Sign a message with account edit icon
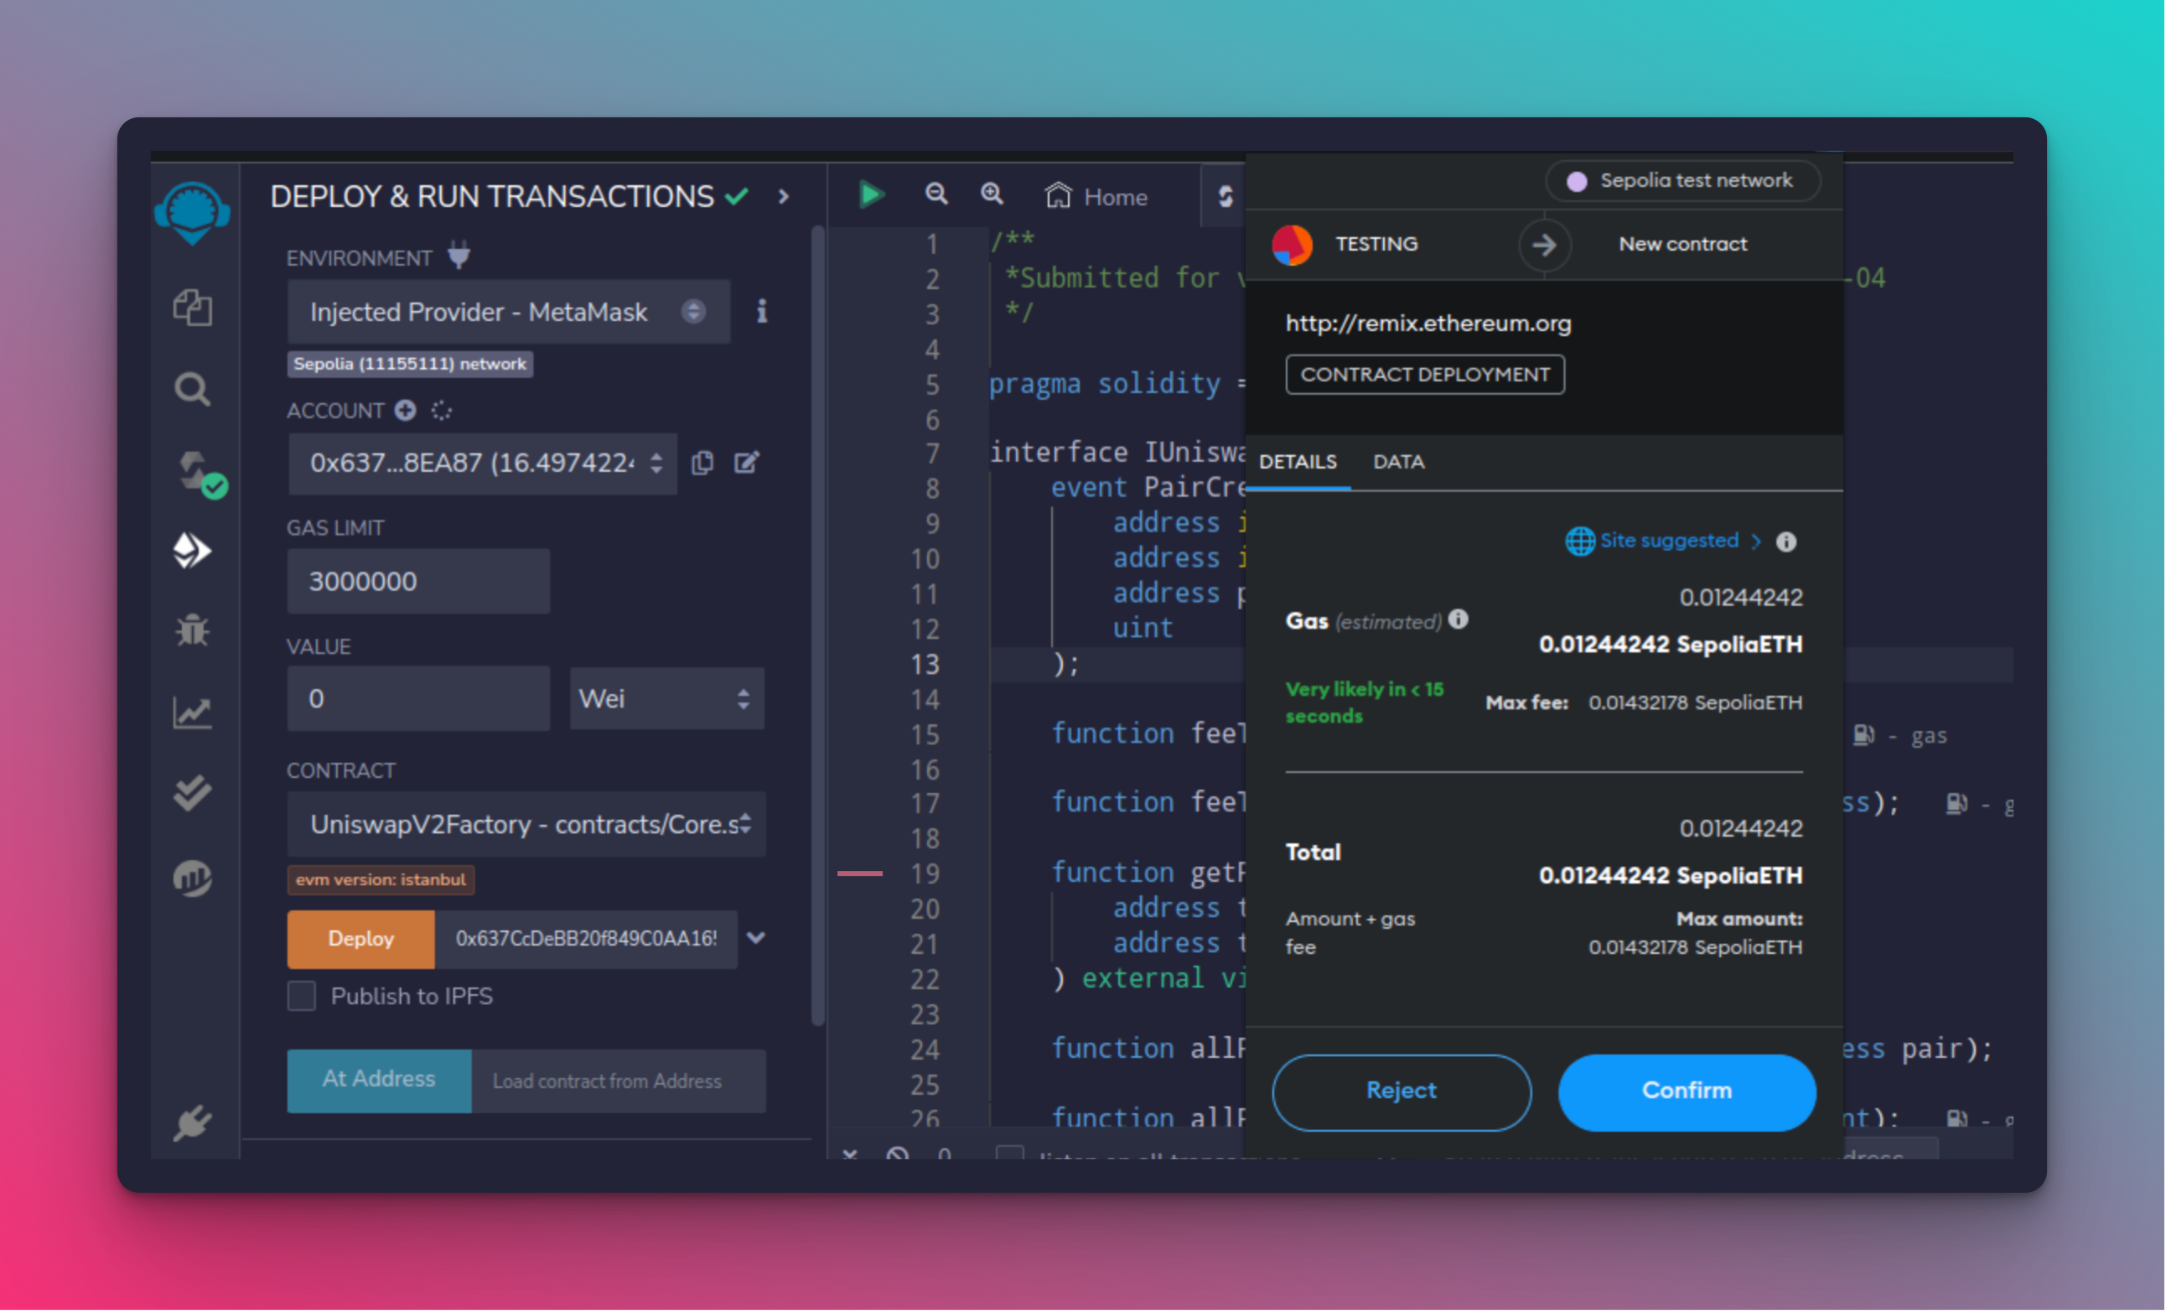 pyautogui.click(x=746, y=463)
